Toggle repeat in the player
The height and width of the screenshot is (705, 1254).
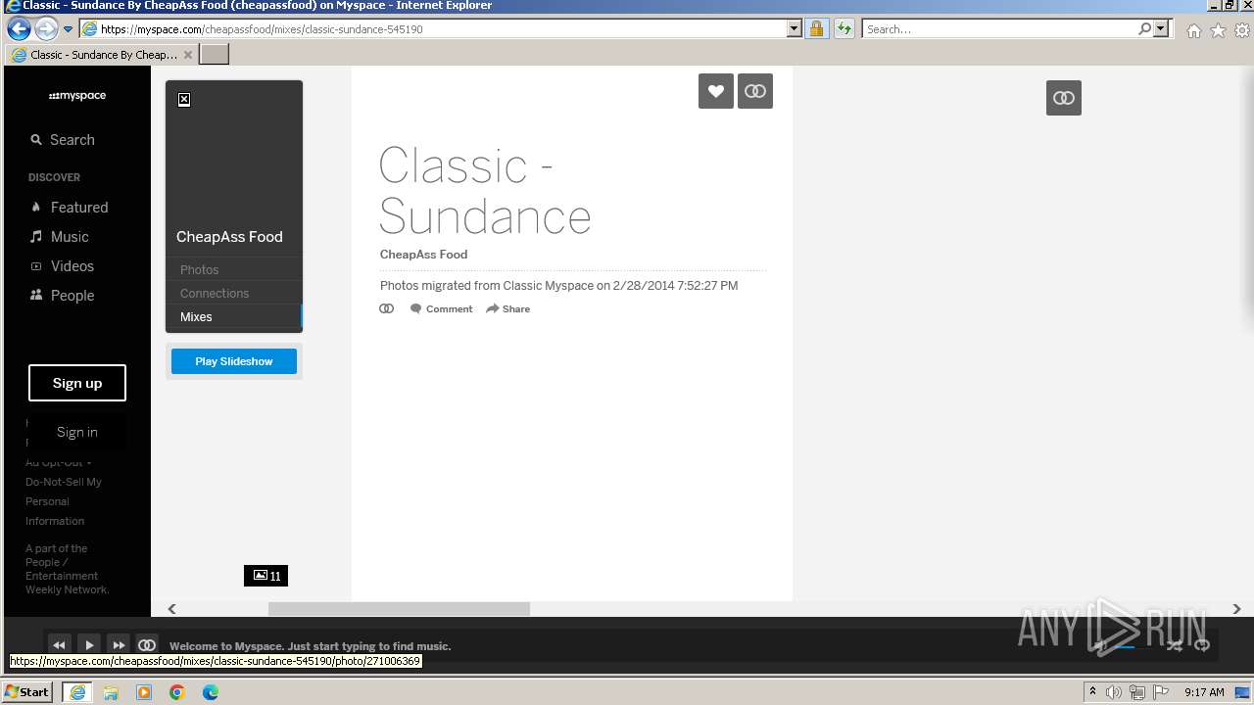pyautogui.click(x=1202, y=645)
